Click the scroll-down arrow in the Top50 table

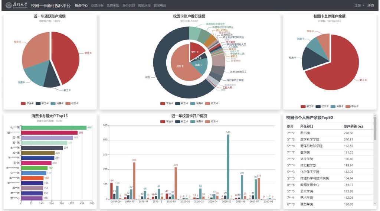tap(375, 204)
